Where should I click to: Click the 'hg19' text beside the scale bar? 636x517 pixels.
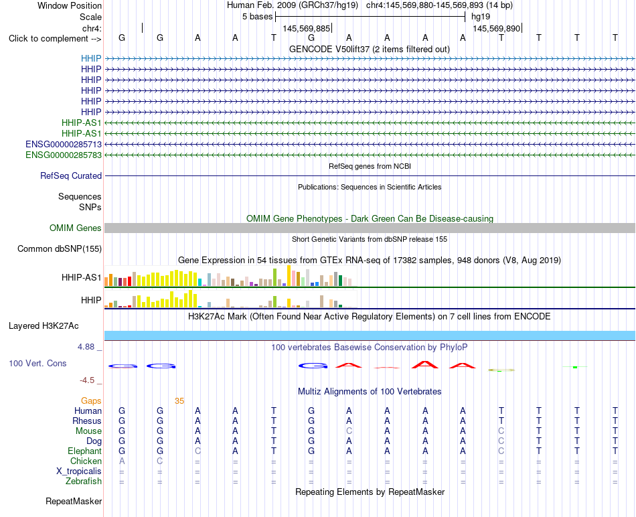pyautogui.click(x=481, y=17)
